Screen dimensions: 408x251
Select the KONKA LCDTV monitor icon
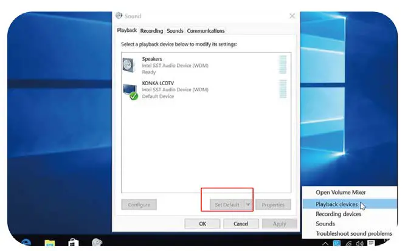click(x=130, y=92)
